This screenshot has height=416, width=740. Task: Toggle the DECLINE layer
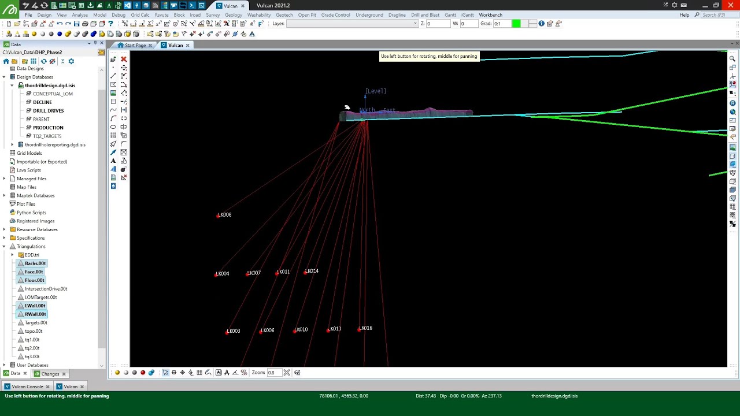42,102
